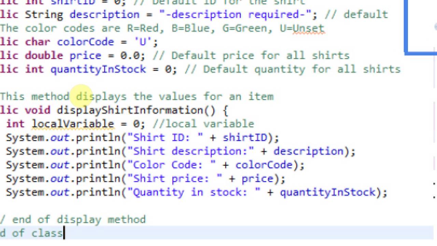Click the '//local variable' comment
The image size is (437, 246).
pos(203,124)
